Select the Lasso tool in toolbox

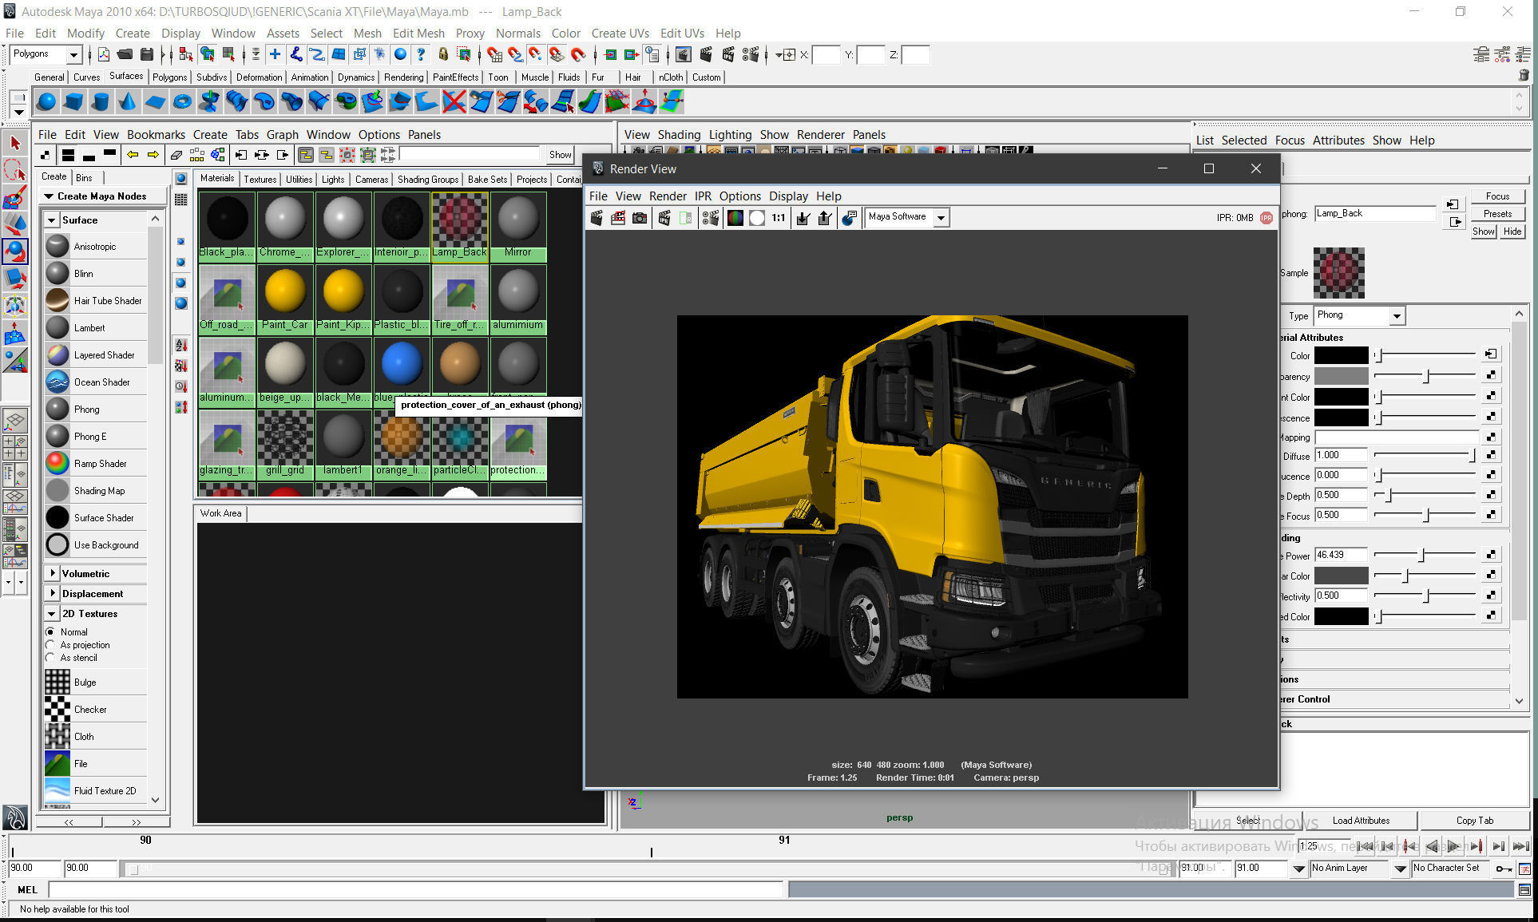click(x=15, y=170)
